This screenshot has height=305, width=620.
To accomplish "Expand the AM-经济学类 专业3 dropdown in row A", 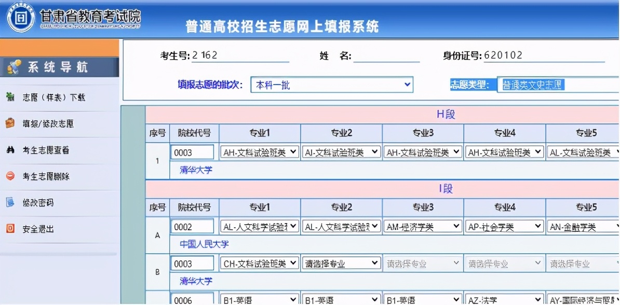I will [423, 226].
